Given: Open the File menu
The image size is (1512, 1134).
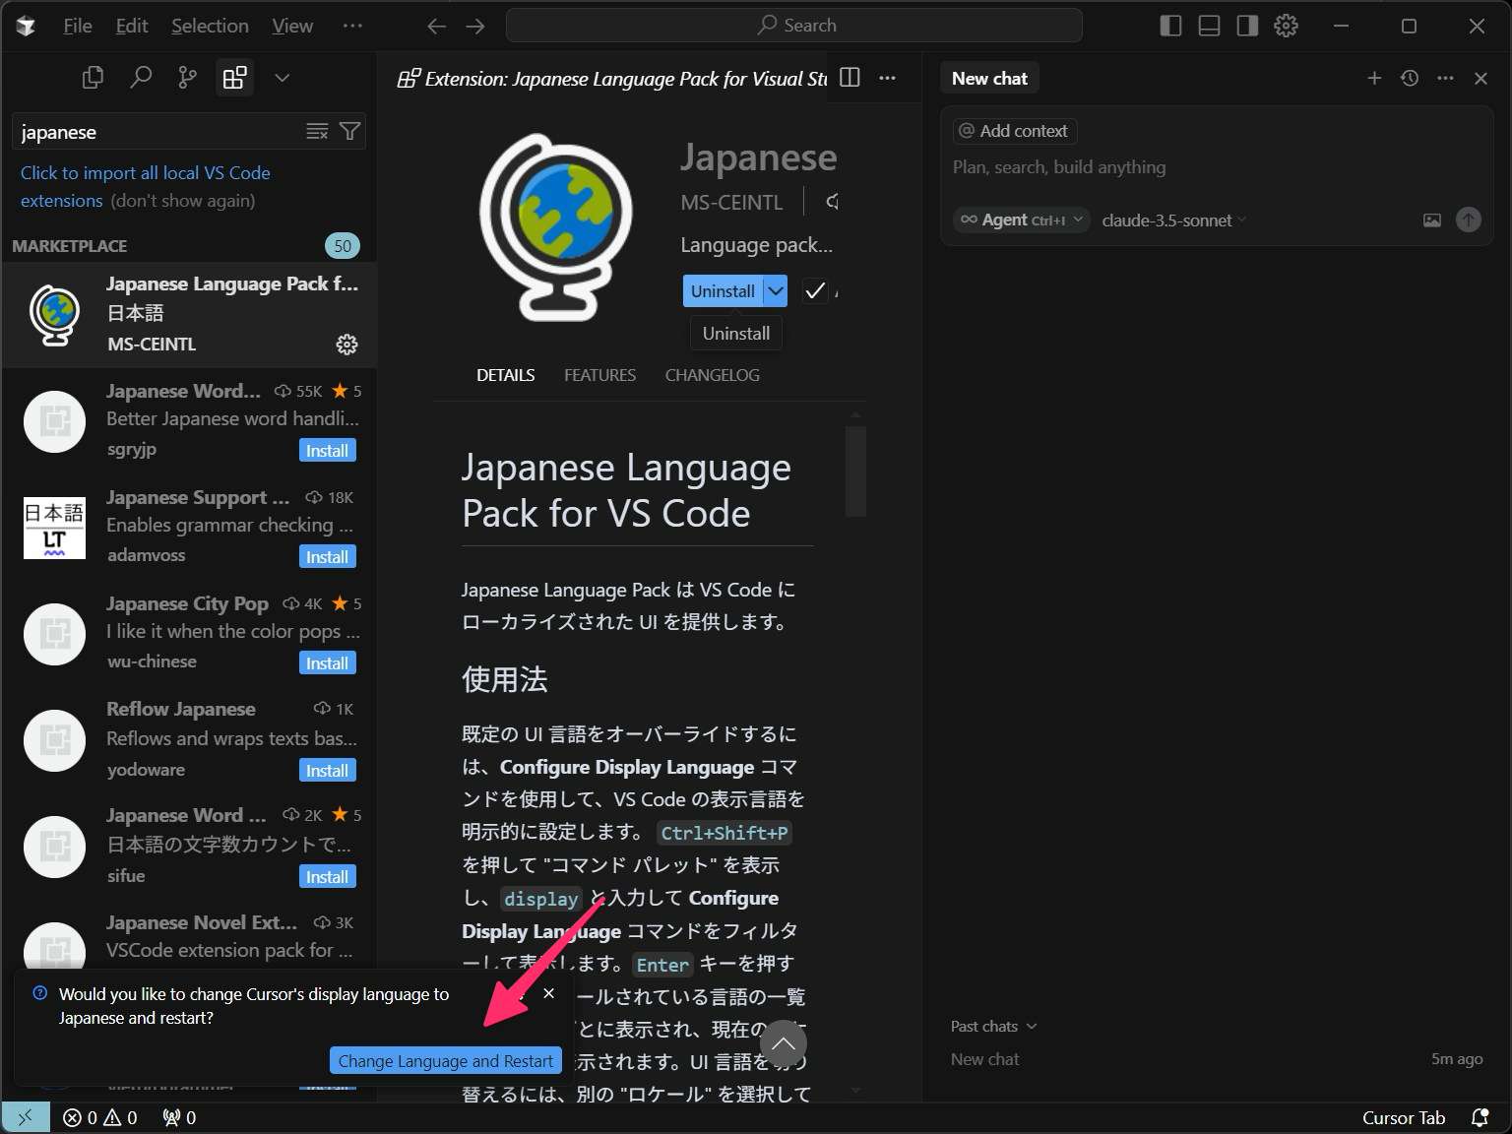Looking at the screenshot, I should click(x=78, y=26).
